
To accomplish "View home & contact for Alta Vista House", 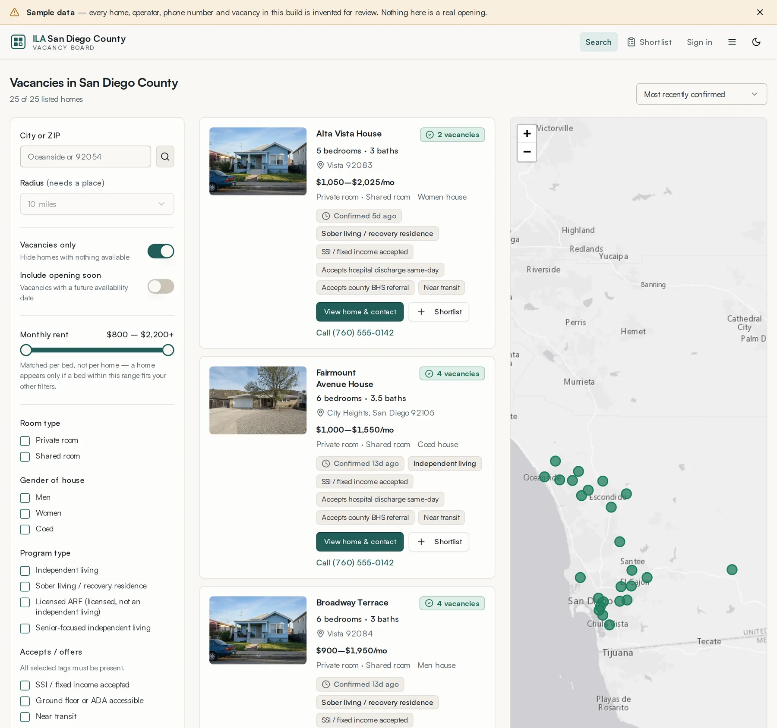I will [360, 312].
